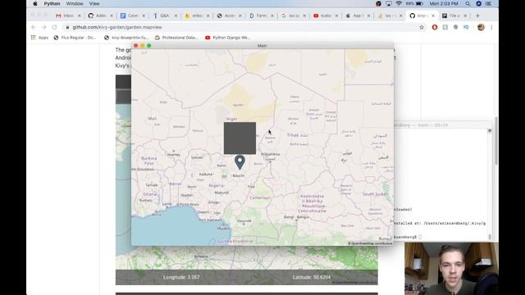525x295 pixels.
Task: Click the browser page vertical scrollbar
Action: (495, 140)
